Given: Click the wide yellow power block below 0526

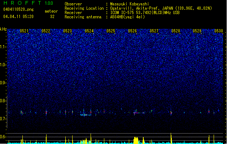Looking at the screenshot, I should (136, 140).
